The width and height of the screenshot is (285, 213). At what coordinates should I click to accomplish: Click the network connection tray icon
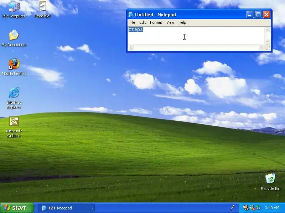click(258, 208)
